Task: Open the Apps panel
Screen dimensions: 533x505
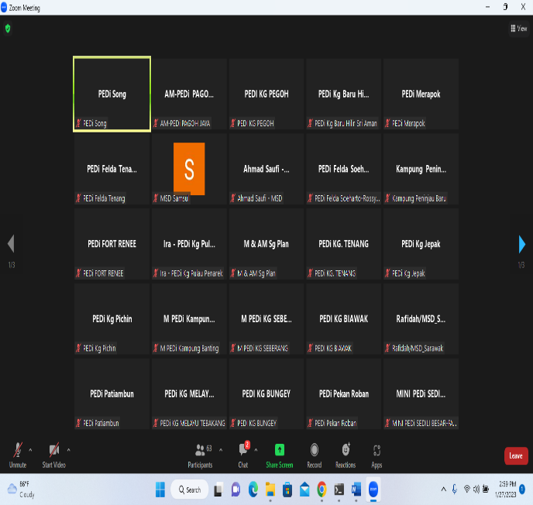Action: [x=377, y=453]
